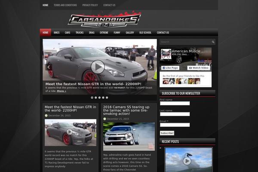Go to previous slide with left arrow
The image size is (258, 172).
[x=49, y=67]
